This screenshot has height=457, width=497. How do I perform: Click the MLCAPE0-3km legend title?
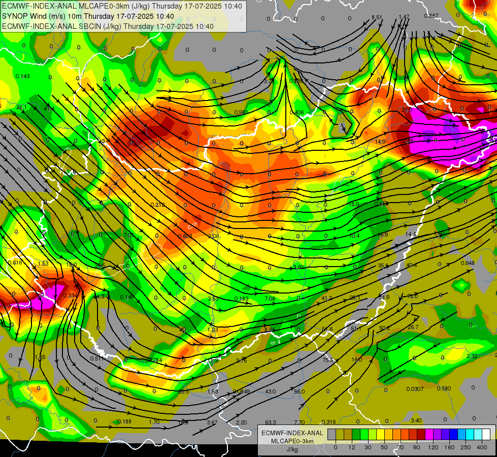coord(292,441)
